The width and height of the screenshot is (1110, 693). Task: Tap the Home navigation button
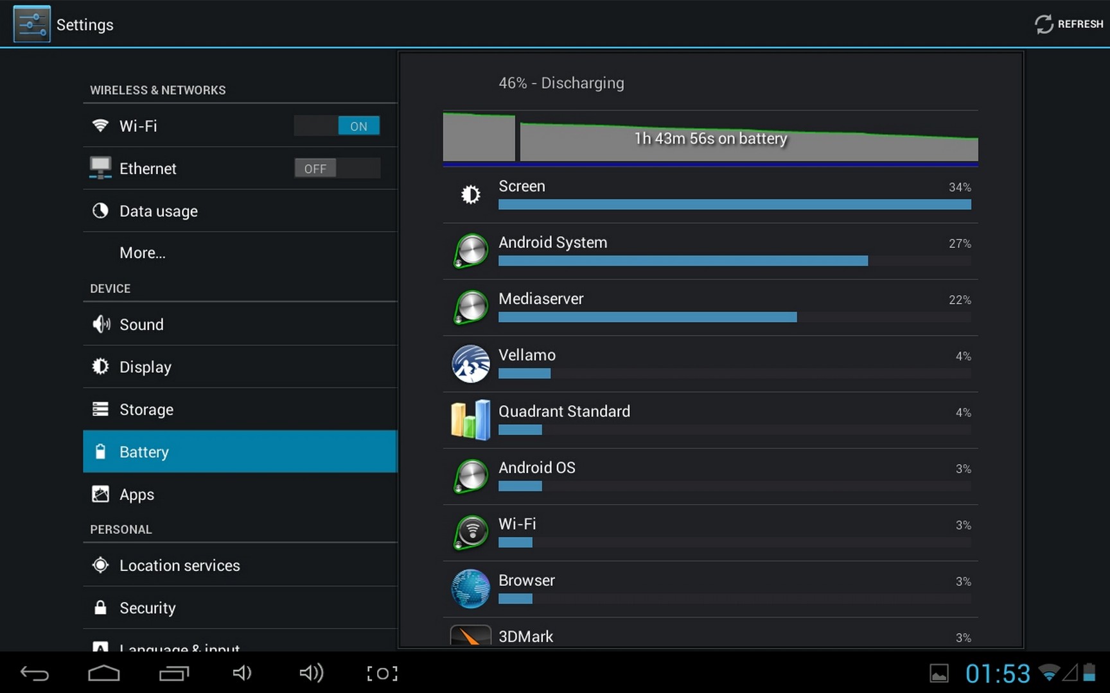pos(104,673)
